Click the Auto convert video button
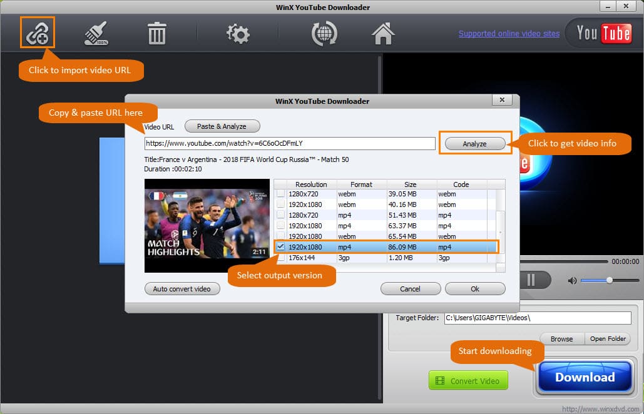 coord(182,289)
